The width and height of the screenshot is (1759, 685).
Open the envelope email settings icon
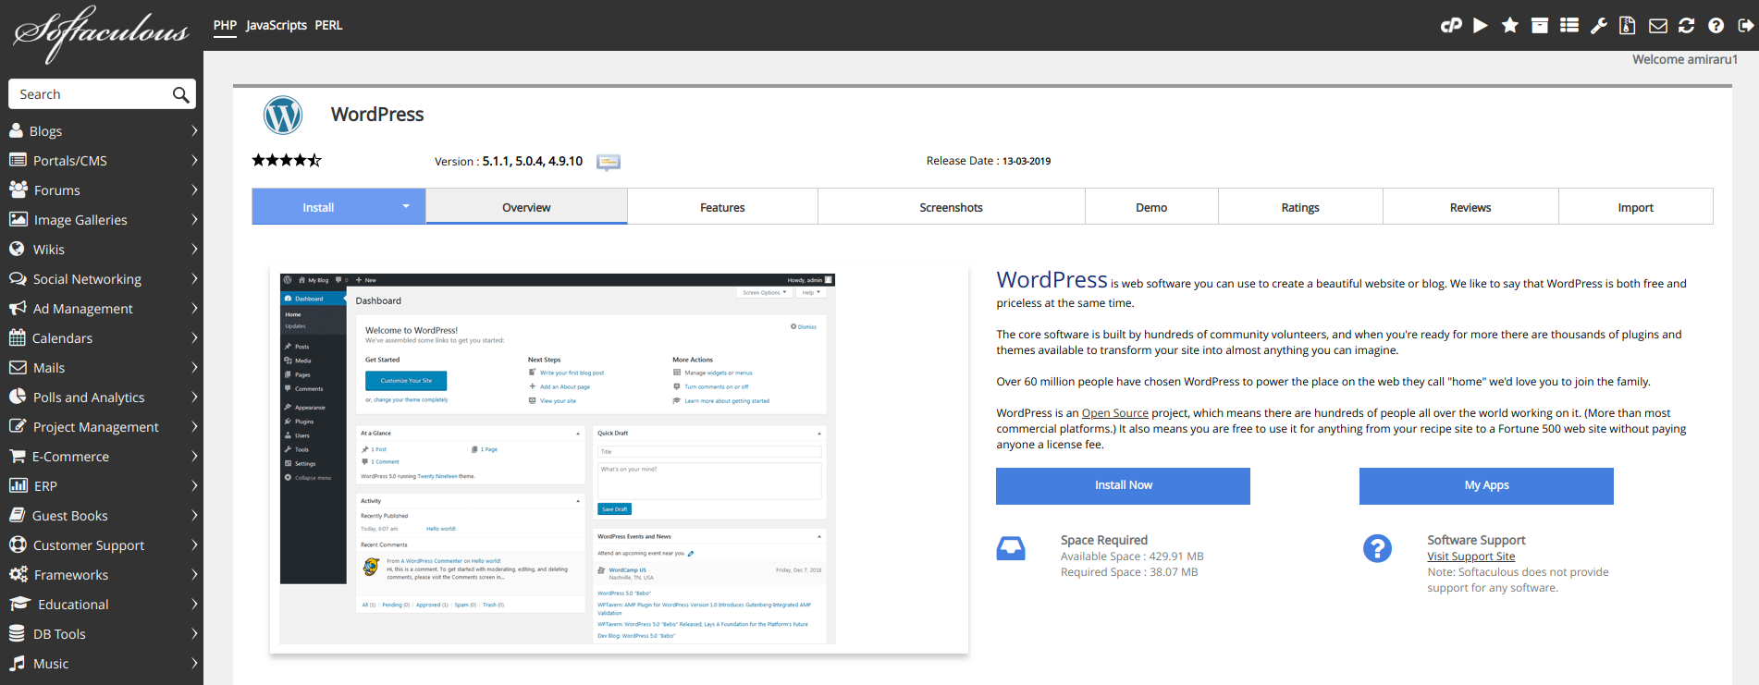(x=1658, y=26)
